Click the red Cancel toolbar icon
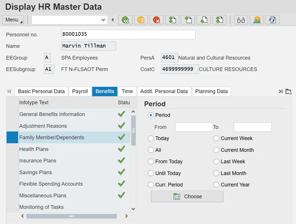 pyautogui.click(x=156, y=20)
